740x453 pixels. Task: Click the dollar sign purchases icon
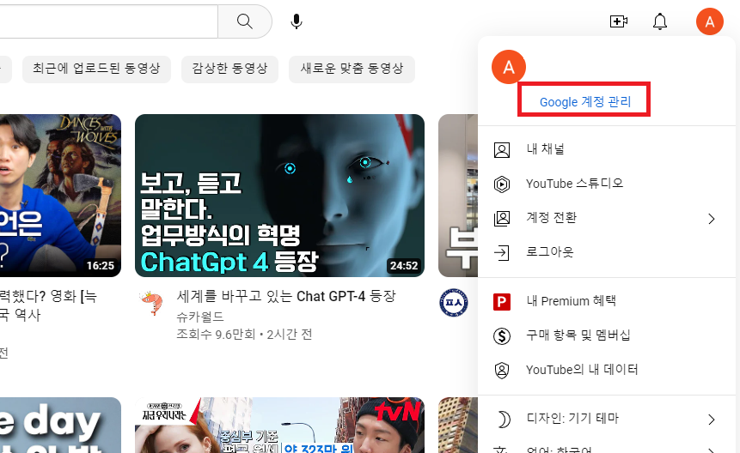click(x=502, y=336)
